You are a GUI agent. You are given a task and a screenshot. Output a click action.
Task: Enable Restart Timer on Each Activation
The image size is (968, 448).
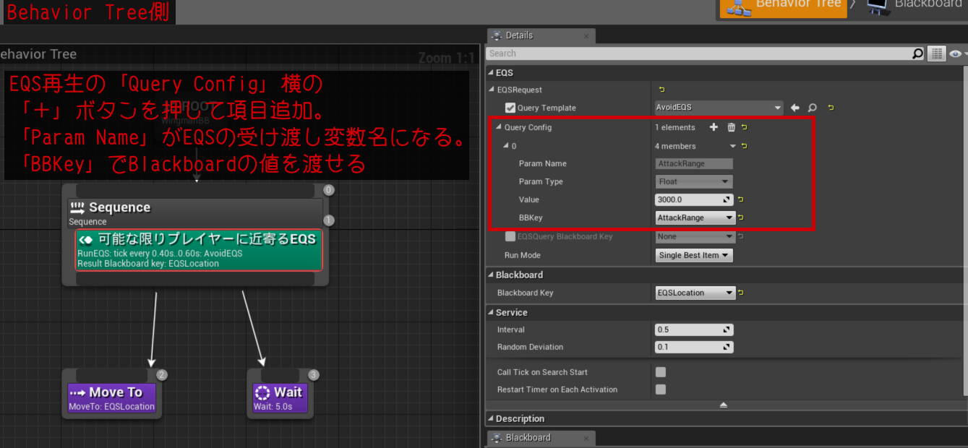[x=660, y=389]
